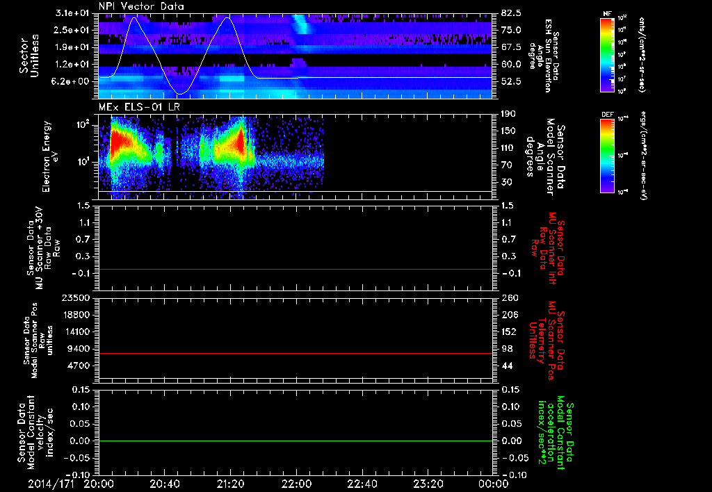Click the "82.5" sun elevation tick
Screen dimensions: 712x492
point(511,13)
